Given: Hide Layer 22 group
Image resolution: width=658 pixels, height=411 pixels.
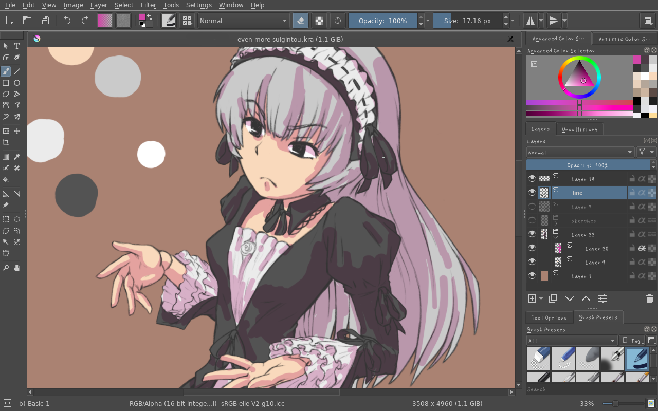Looking at the screenshot, I should 532,234.
